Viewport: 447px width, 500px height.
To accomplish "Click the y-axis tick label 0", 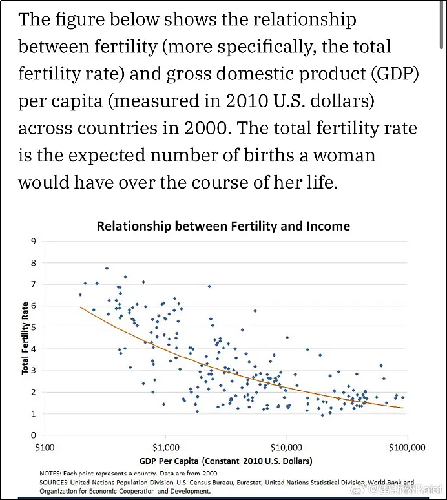I will (x=34, y=435).
